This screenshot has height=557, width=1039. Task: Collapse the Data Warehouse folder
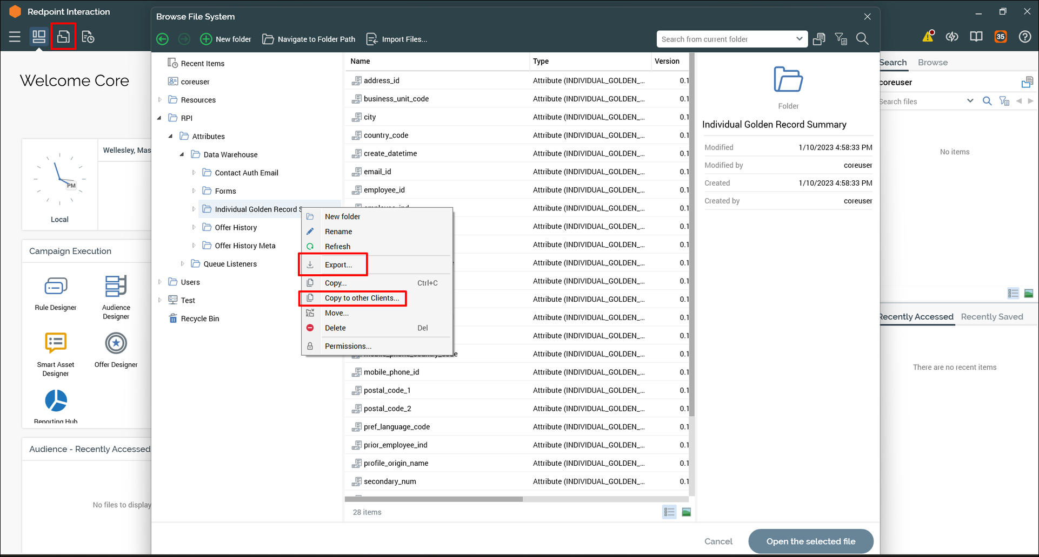point(182,155)
